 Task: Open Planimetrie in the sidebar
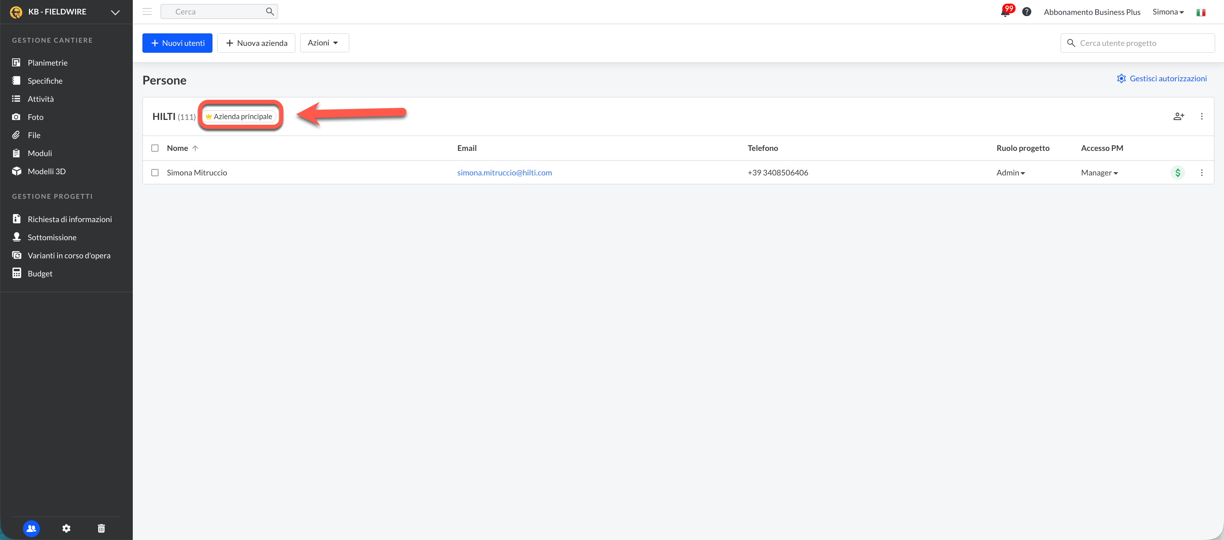(x=47, y=63)
